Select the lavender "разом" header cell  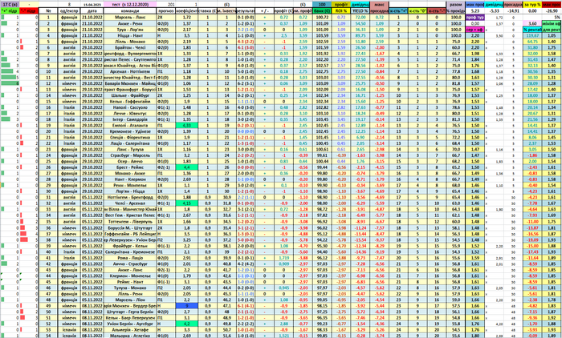[455, 5]
